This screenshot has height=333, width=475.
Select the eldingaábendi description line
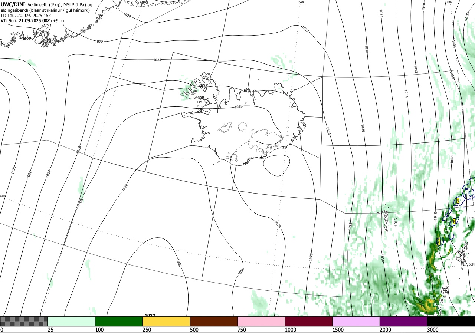click(45, 10)
